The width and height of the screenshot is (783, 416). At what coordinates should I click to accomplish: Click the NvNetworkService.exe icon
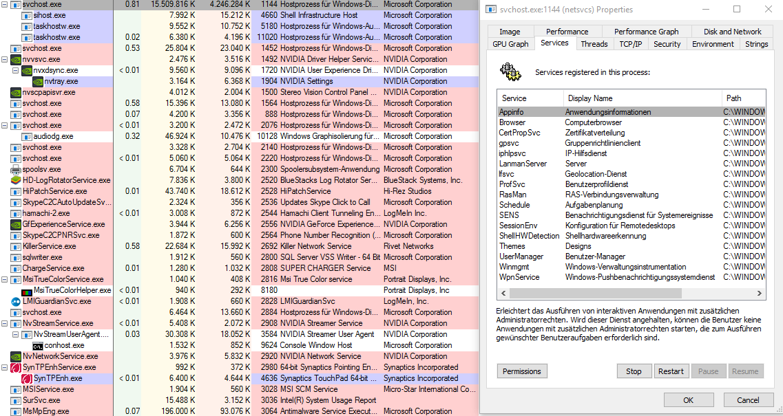pyautogui.click(x=15, y=356)
